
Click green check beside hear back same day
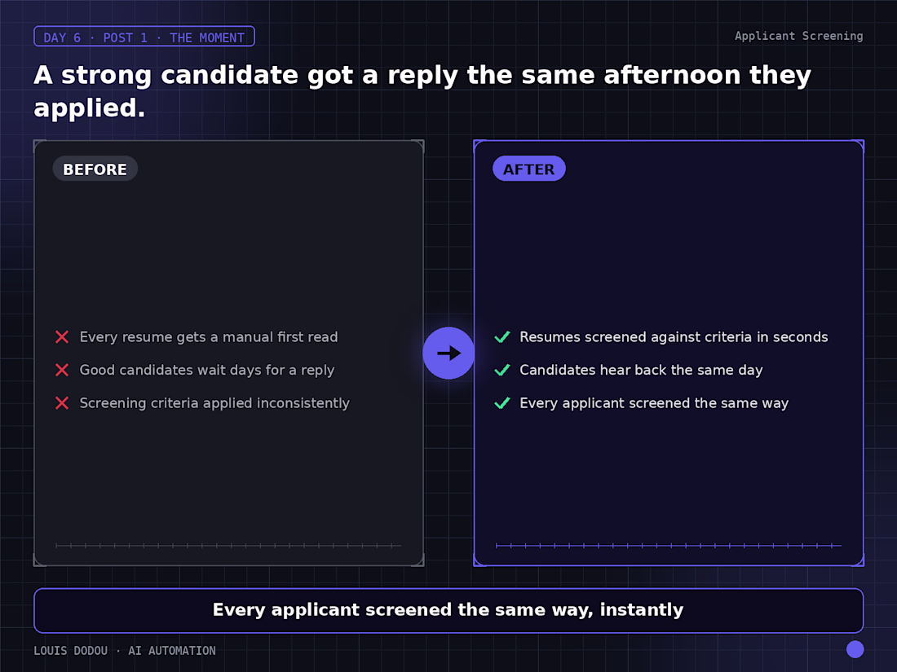502,370
